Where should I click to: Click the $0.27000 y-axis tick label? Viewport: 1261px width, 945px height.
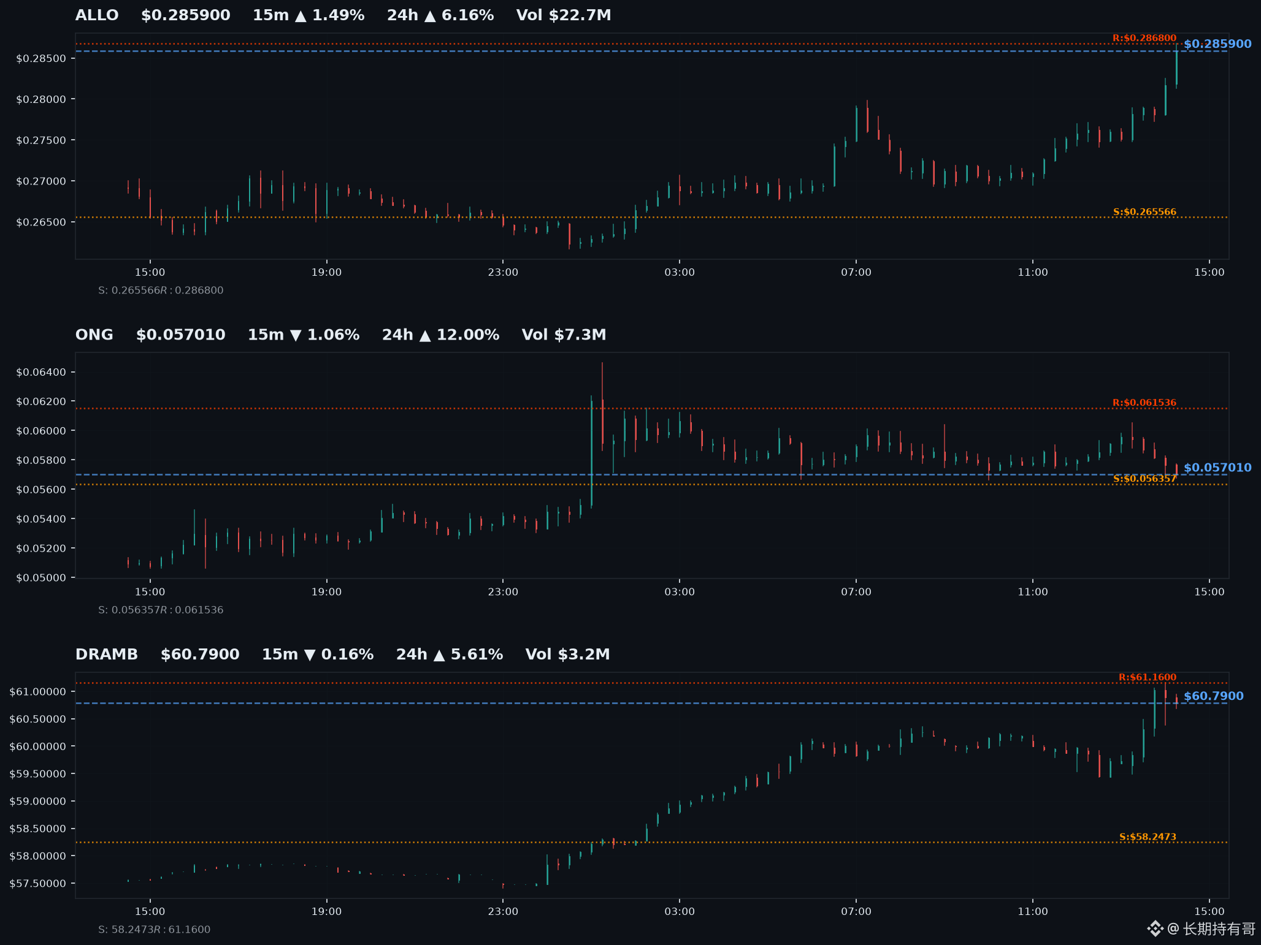[x=41, y=181]
